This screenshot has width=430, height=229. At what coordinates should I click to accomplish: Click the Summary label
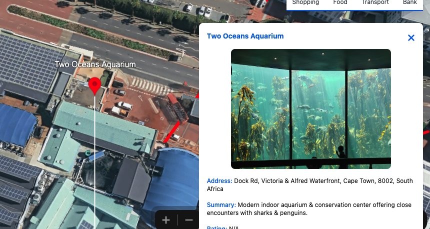tap(221, 205)
